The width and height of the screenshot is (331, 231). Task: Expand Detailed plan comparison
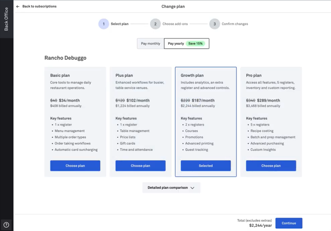171,188
